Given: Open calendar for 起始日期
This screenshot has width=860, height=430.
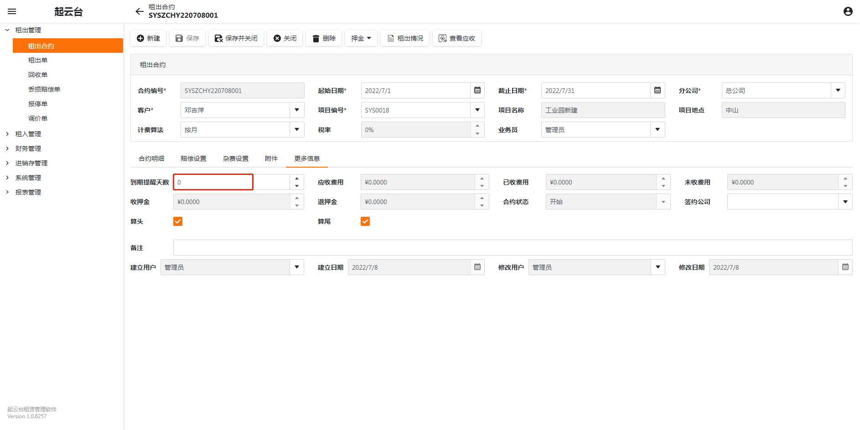Looking at the screenshot, I should (x=477, y=90).
